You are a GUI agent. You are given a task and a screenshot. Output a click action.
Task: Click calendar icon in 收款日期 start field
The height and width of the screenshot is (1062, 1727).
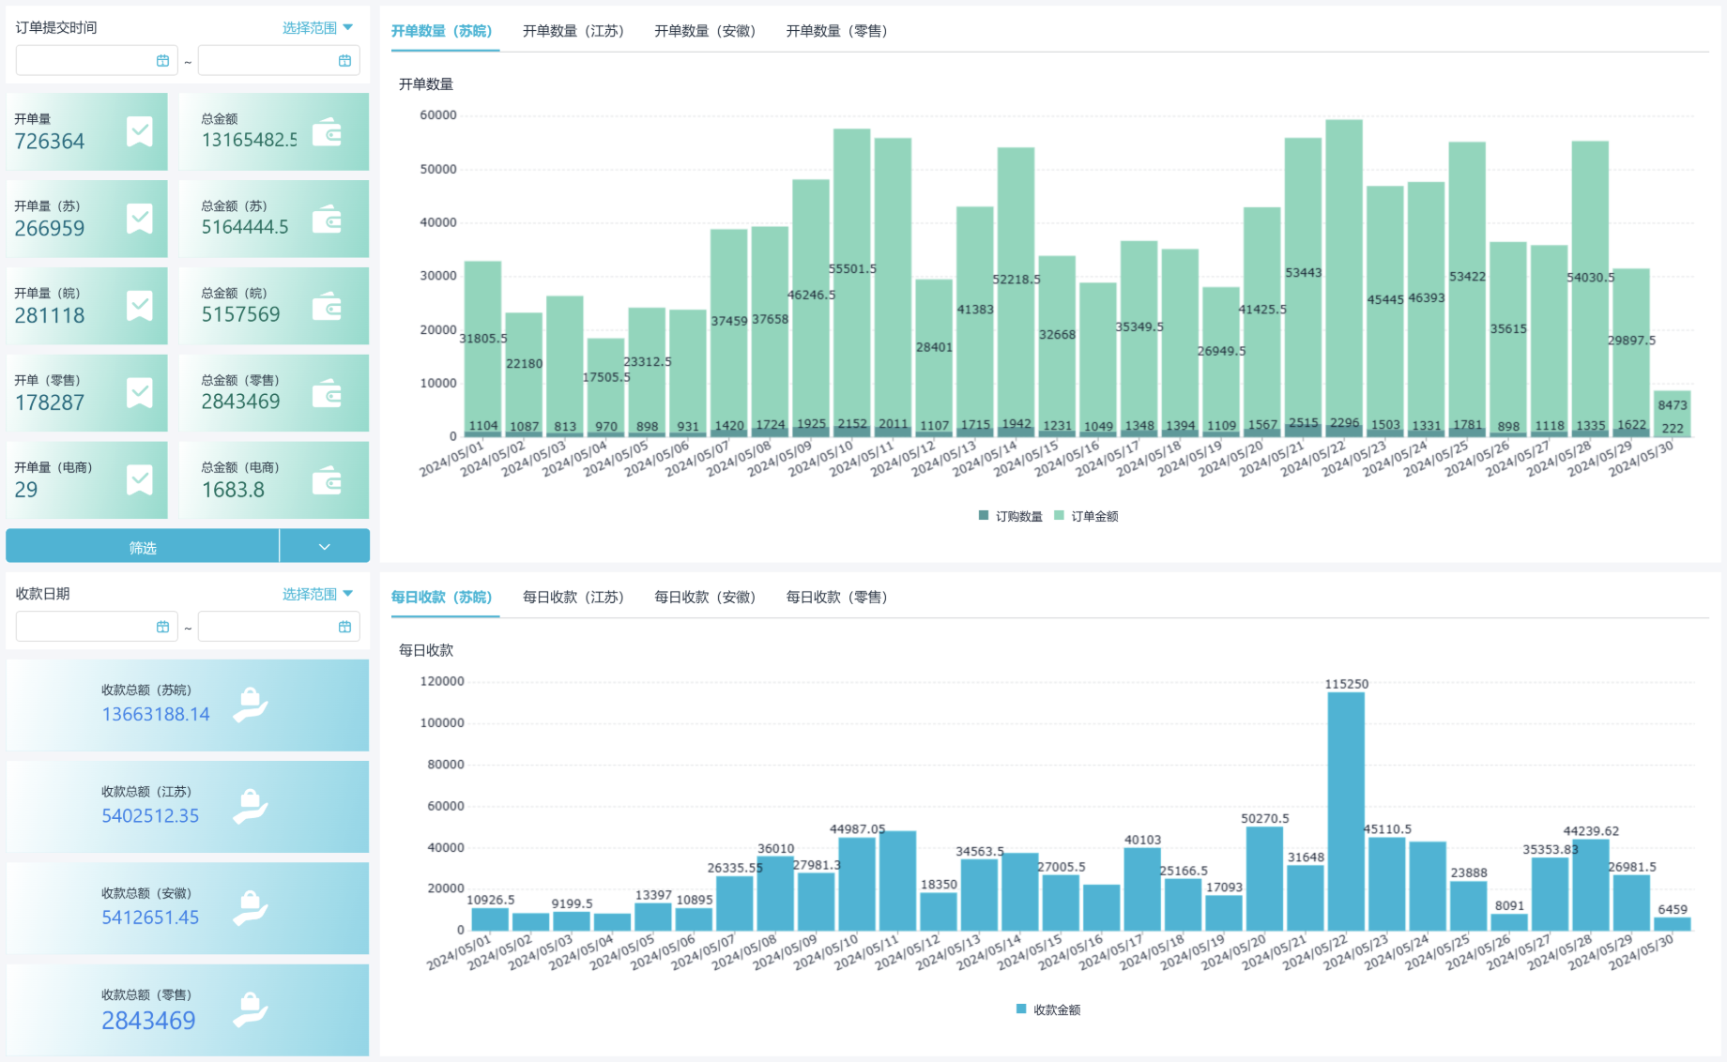click(x=162, y=627)
